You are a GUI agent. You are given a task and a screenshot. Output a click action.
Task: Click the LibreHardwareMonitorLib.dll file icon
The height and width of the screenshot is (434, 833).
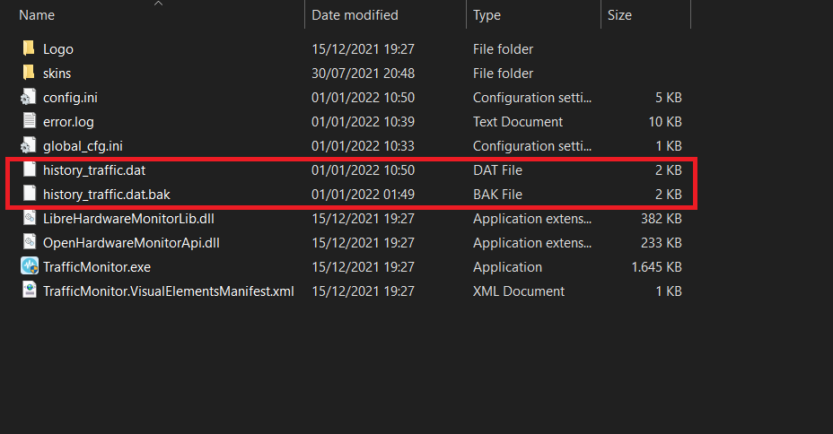click(30, 218)
